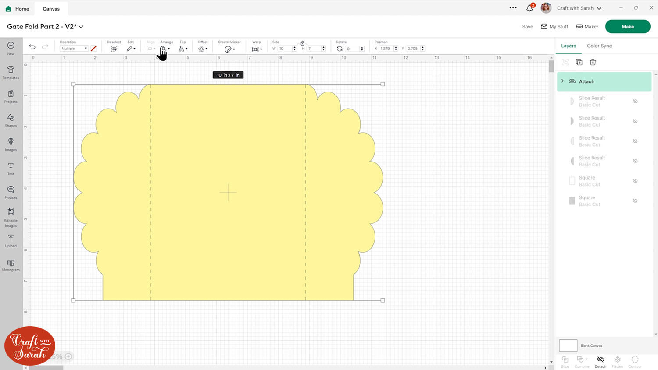The image size is (658, 370).
Task: Go to the Home tab
Action: click(x=18, y=8)
